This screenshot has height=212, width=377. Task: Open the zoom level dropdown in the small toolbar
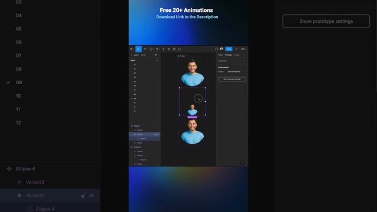click(x=243, y=49)
